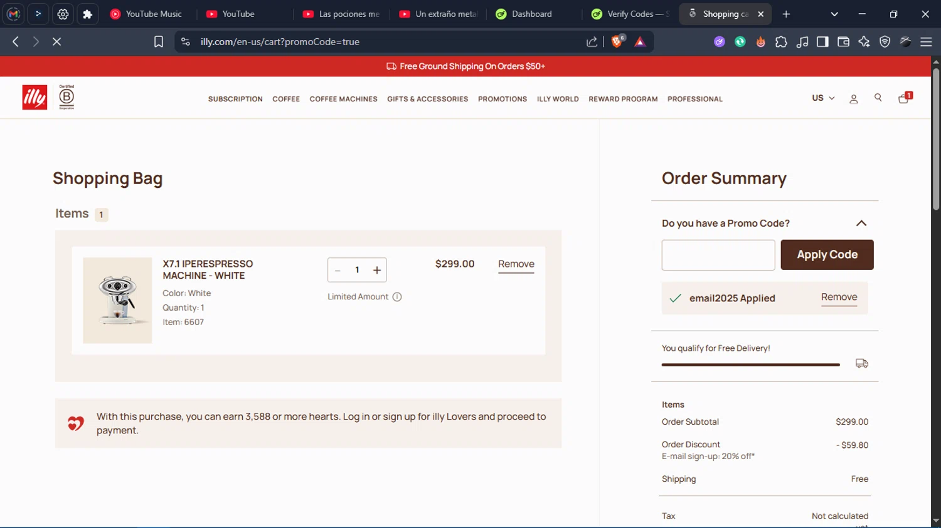The height and width of the screenshot is (528, 941).
Task: Click the Apply Code button
Action: coord(827,255)
